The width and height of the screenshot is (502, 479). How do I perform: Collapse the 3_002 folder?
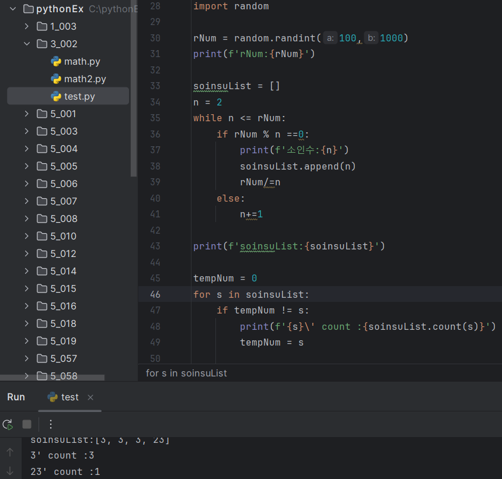pos(27,44)
